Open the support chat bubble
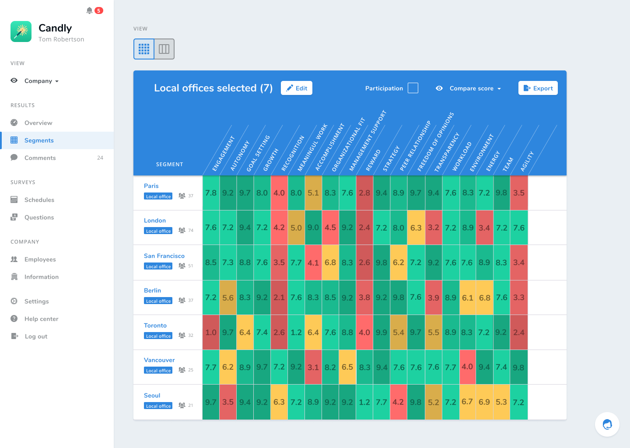The height and width of the screenshot is (448, 630). tap(607, 424)
